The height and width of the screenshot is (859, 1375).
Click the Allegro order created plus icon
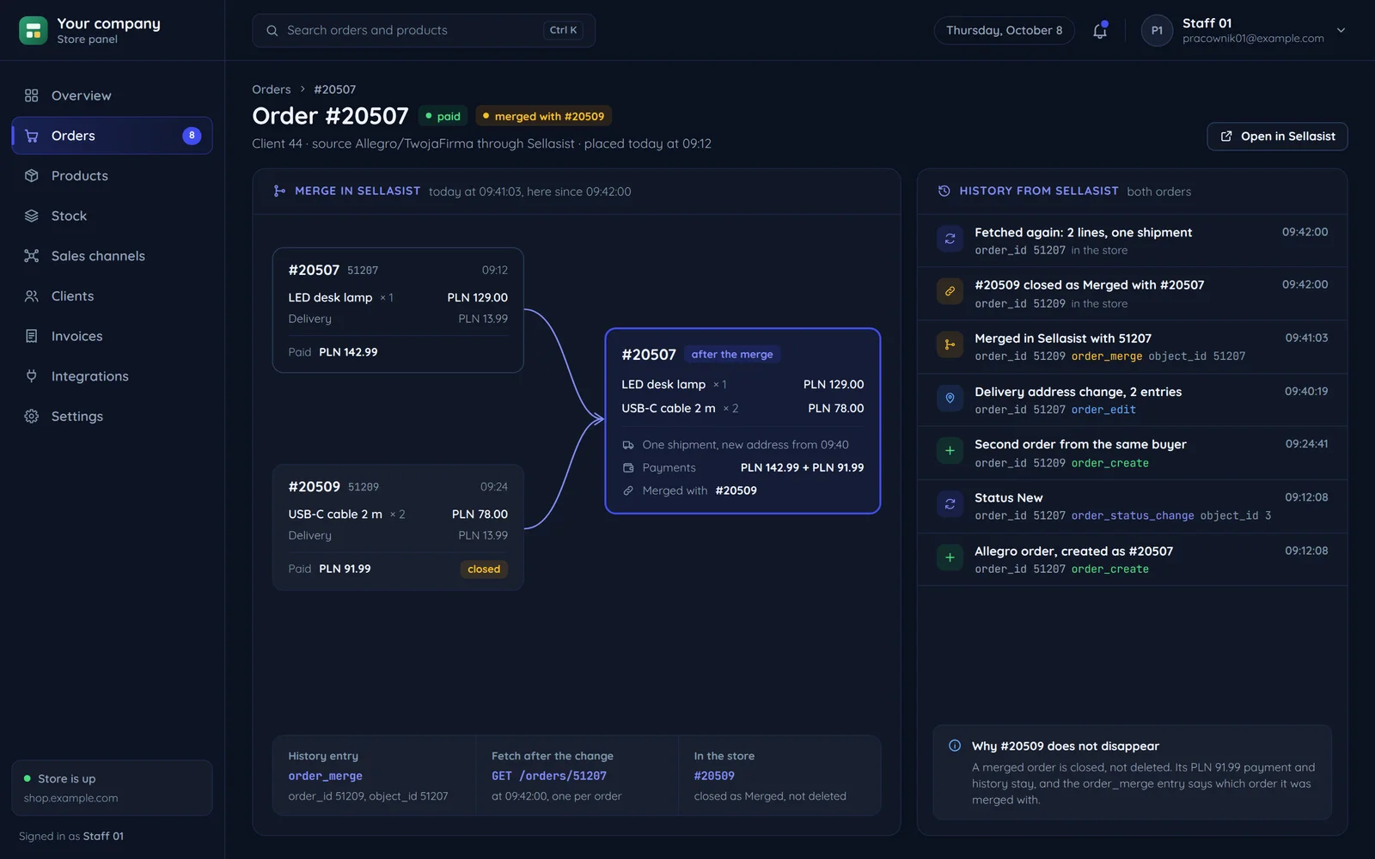[x=950, y=557]
